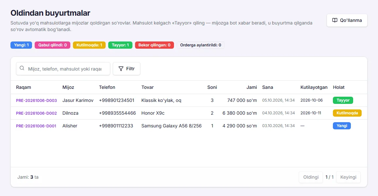Click the total 747 000 so'm
The width and height of the screenshot is (378, 196).
(x=242, y=100)
